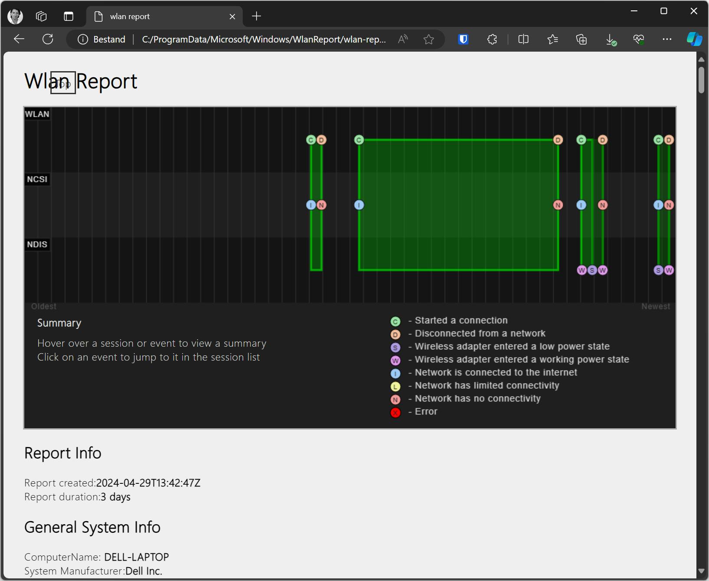The image size is (709, 581).
Task: Click the browser Back arrow
Action: [x=19, y=39]
